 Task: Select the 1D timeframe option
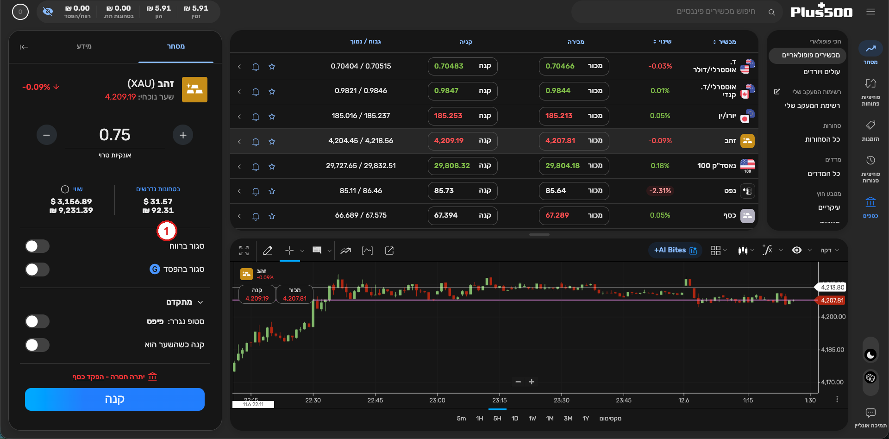click(515, 418)
